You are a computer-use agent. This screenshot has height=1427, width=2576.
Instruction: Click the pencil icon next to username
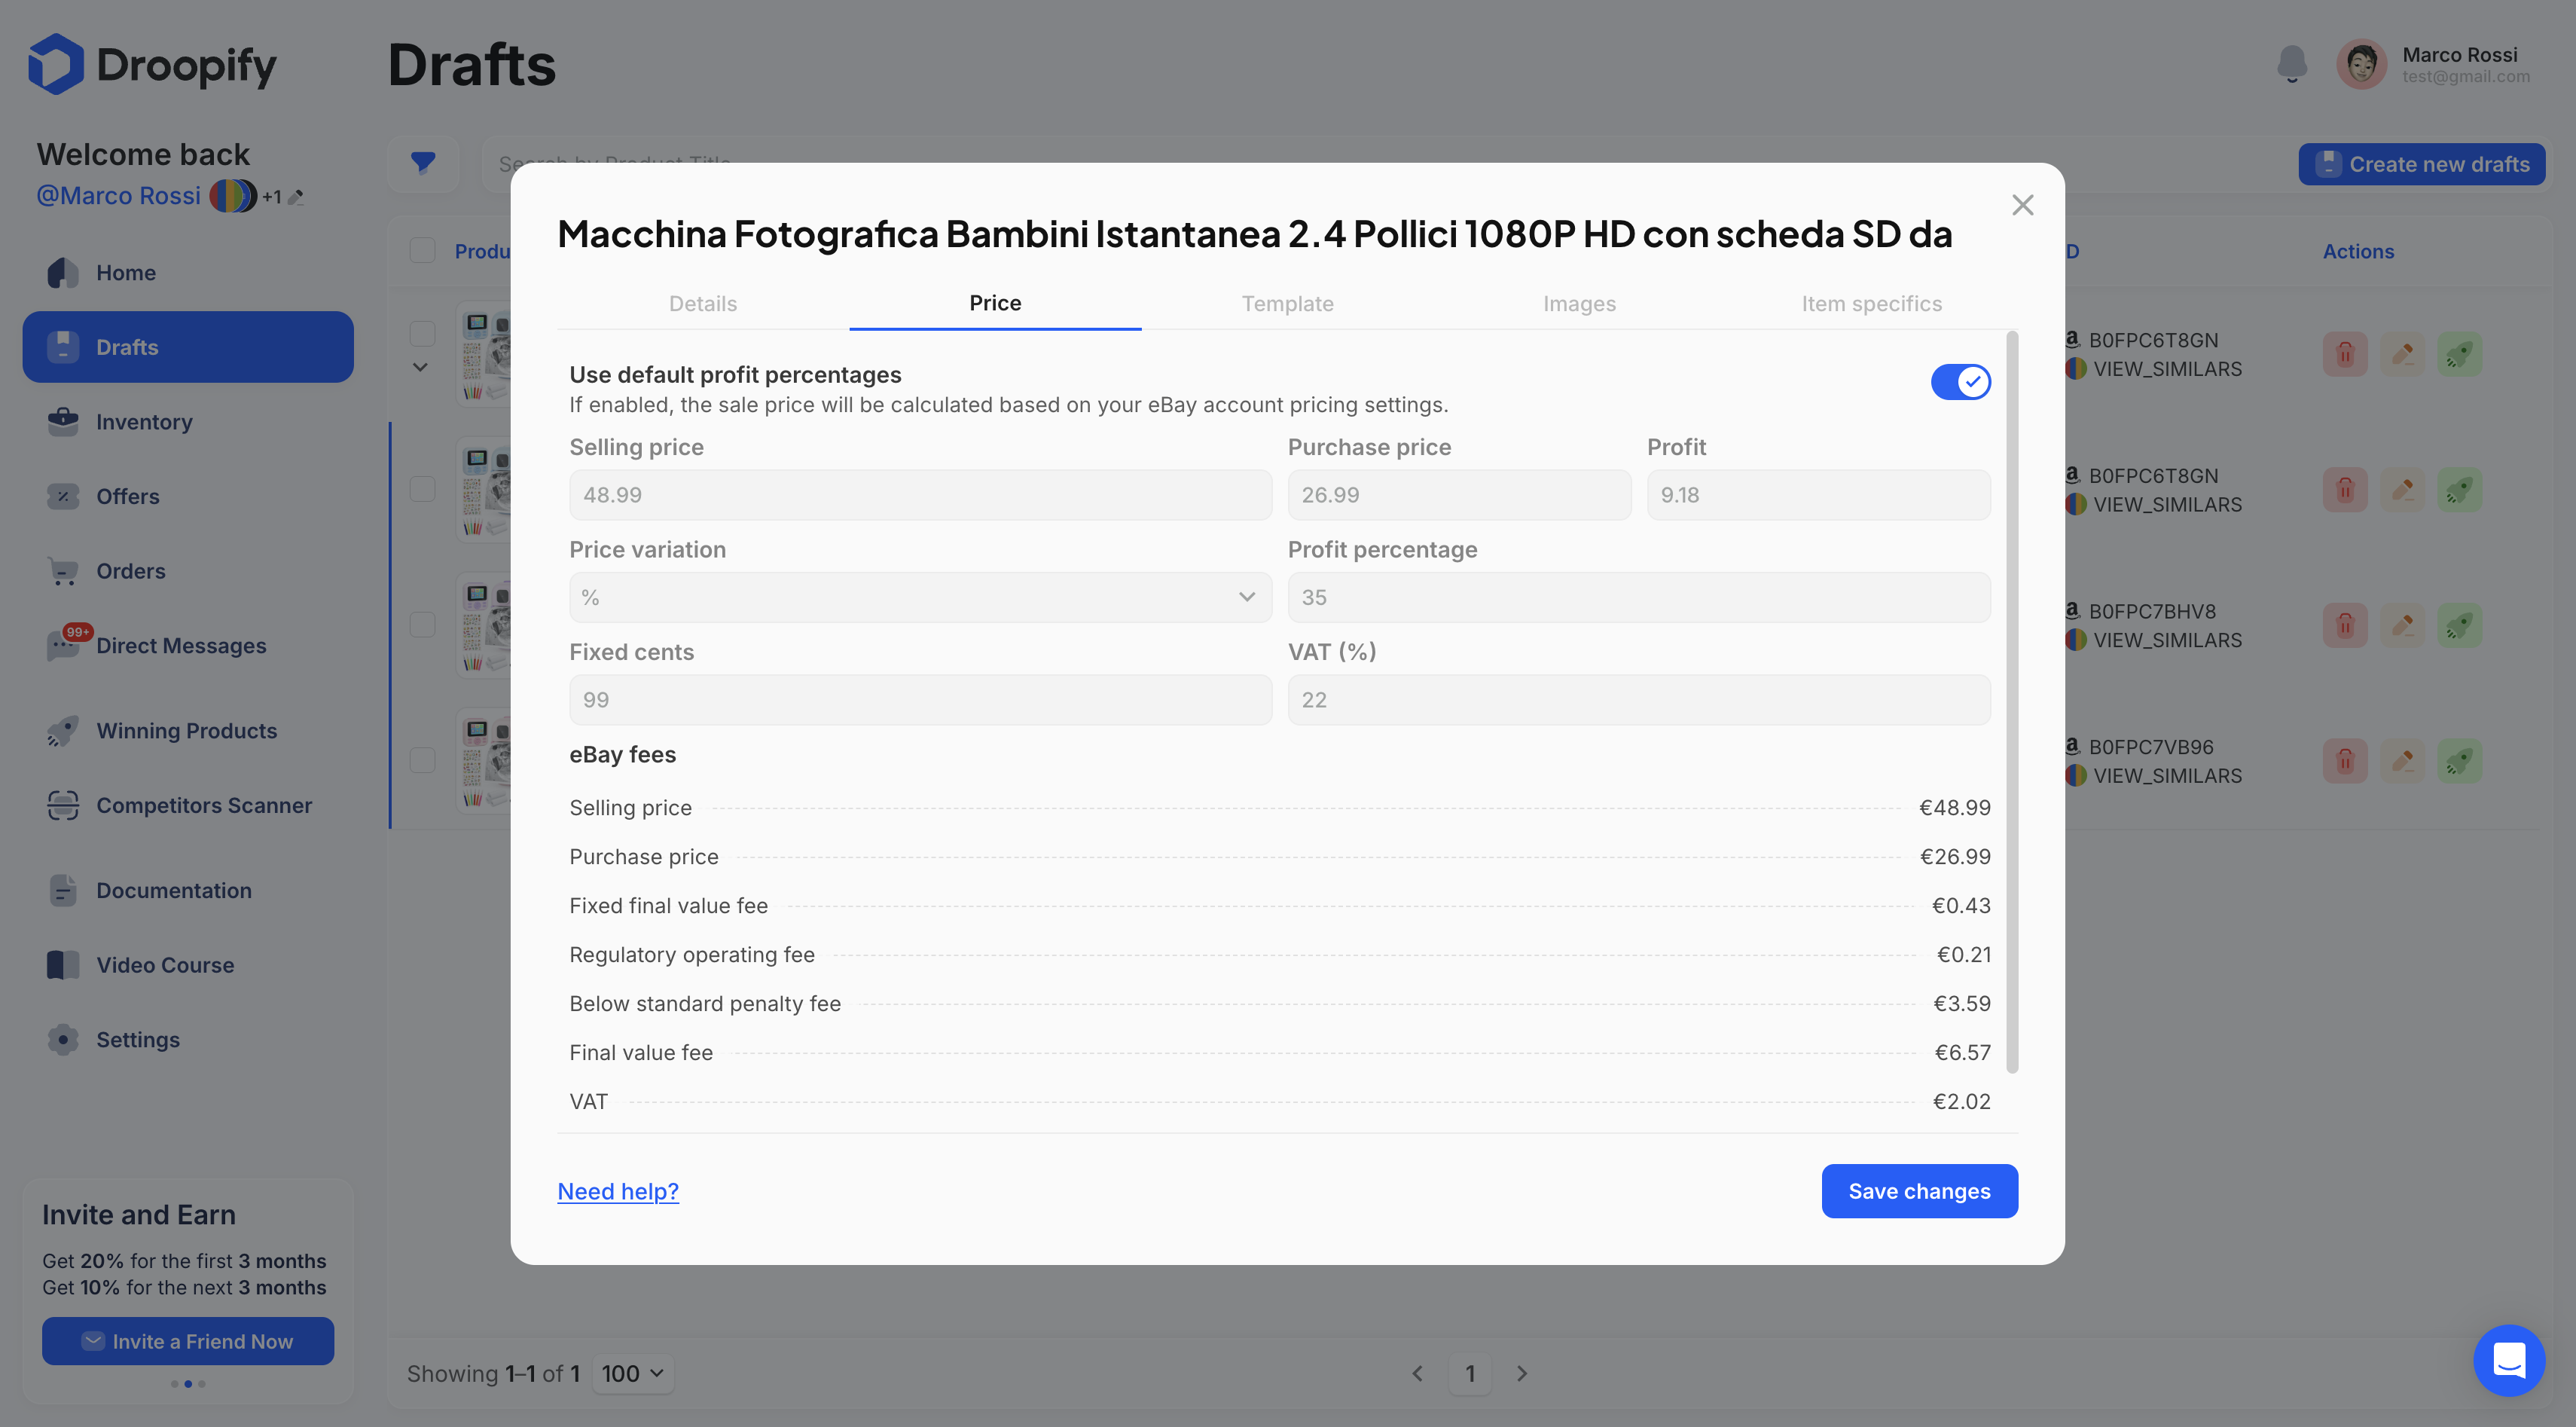[296, 198]
